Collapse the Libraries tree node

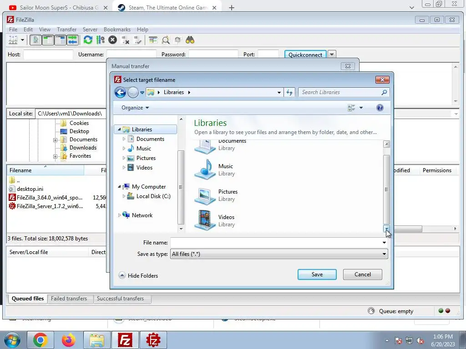point(120,130)
